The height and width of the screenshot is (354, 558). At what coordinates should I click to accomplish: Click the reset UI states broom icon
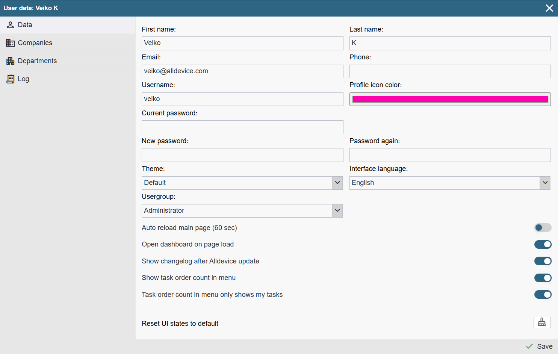coord(542,322)
